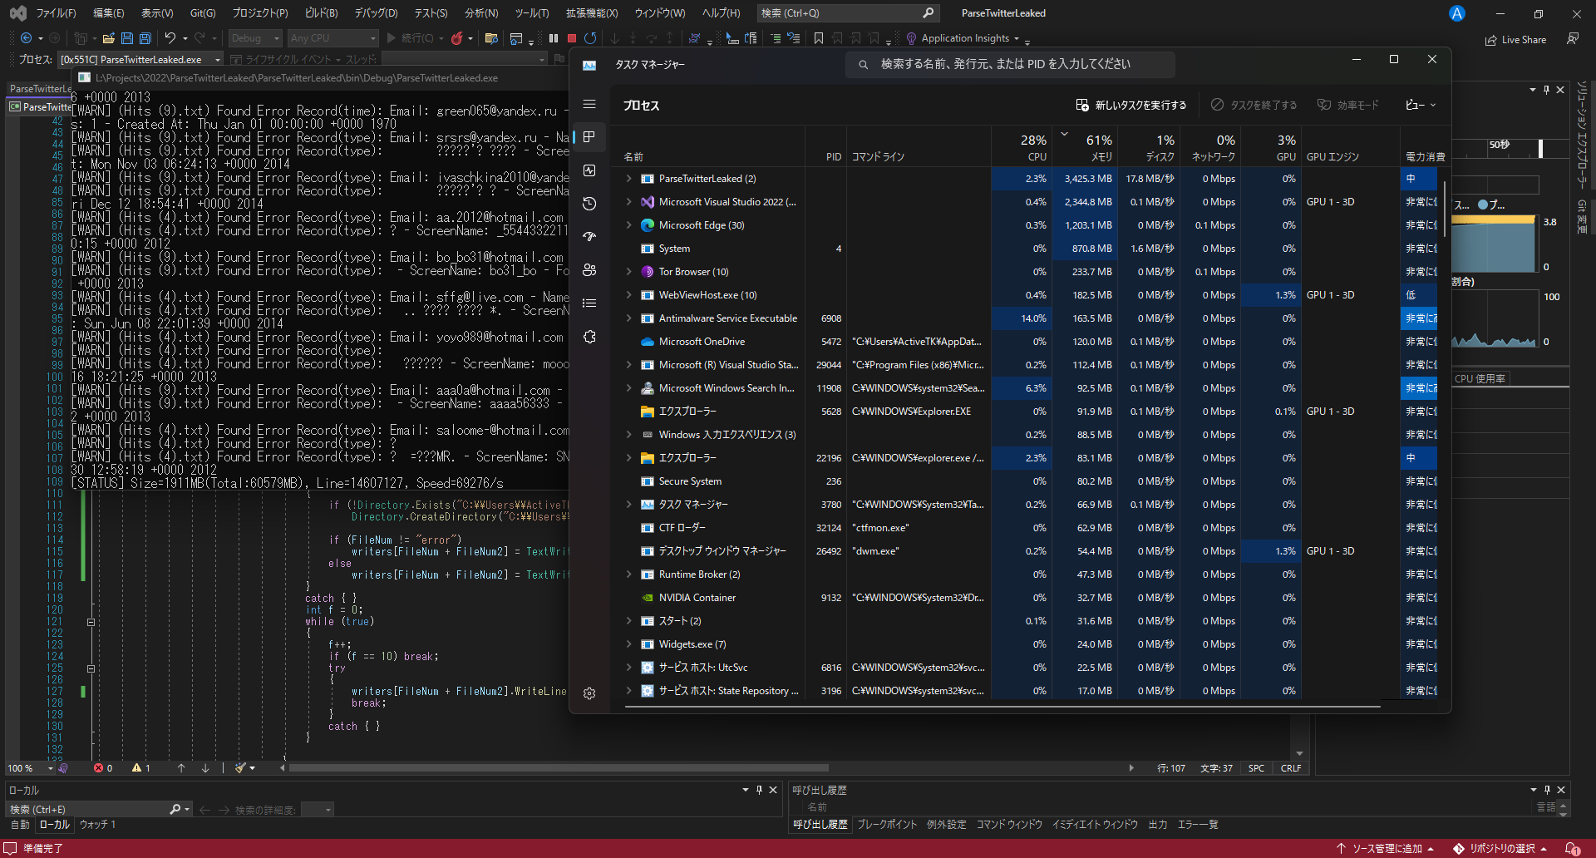Expand Antimalware Service Executable row
Screen dimensions: 1596x858
pyautogui.click(x=628, y=318)
